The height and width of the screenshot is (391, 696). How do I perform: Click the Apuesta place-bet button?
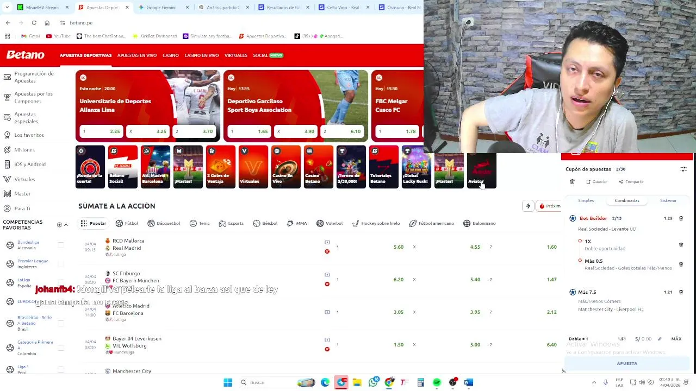627,363
